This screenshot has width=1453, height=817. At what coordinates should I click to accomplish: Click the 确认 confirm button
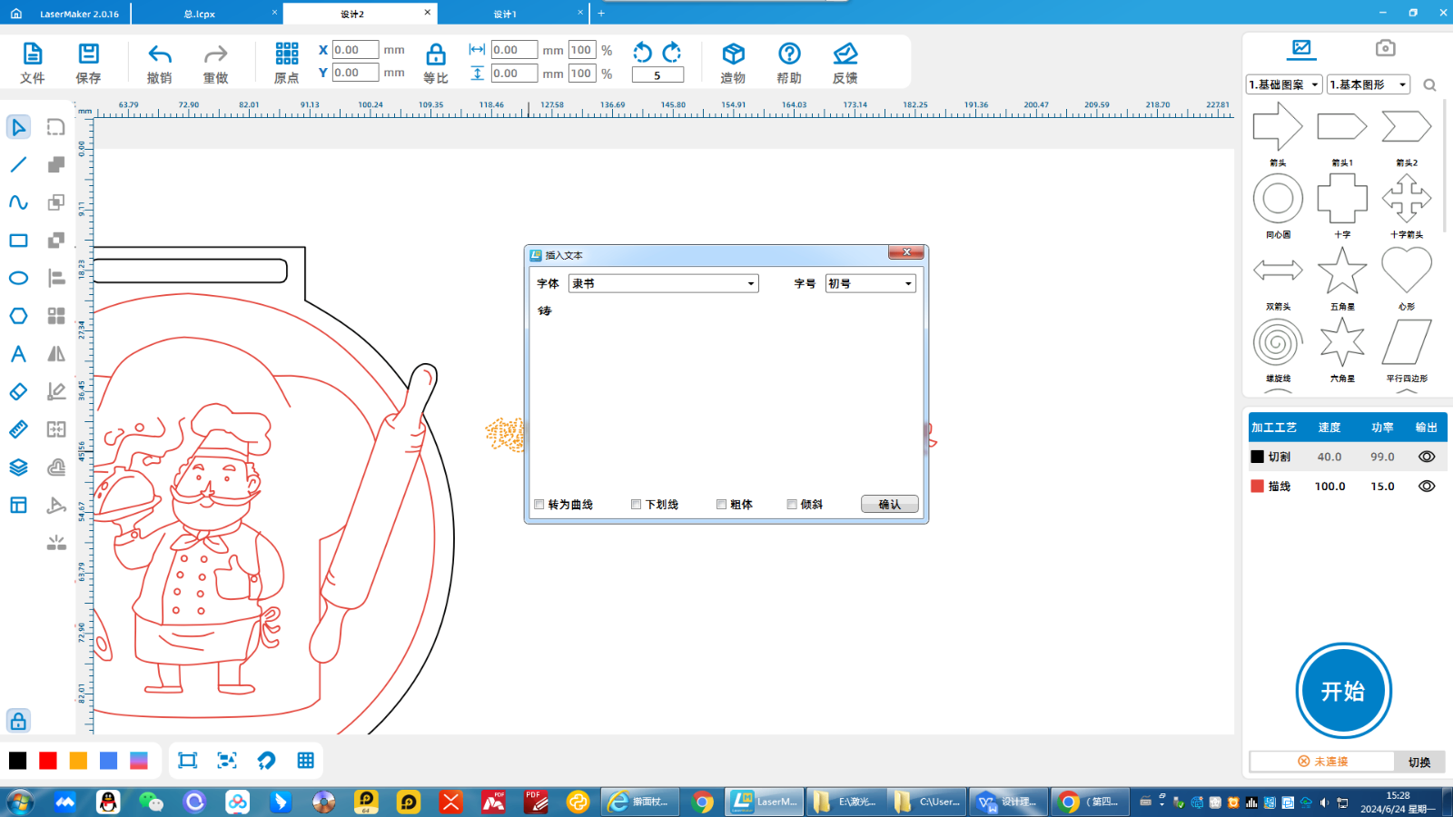tap(889, 505)
